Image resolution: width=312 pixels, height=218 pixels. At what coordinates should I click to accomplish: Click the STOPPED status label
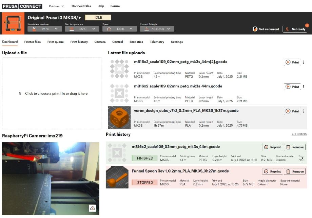(145, 183)
